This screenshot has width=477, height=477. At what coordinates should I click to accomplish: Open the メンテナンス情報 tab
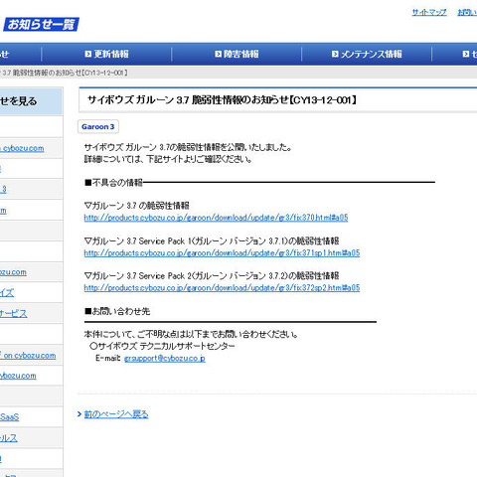tap(367, 54)
